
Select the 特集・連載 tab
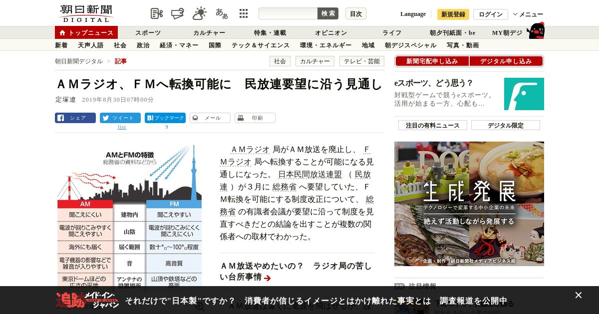click(270, 33)
